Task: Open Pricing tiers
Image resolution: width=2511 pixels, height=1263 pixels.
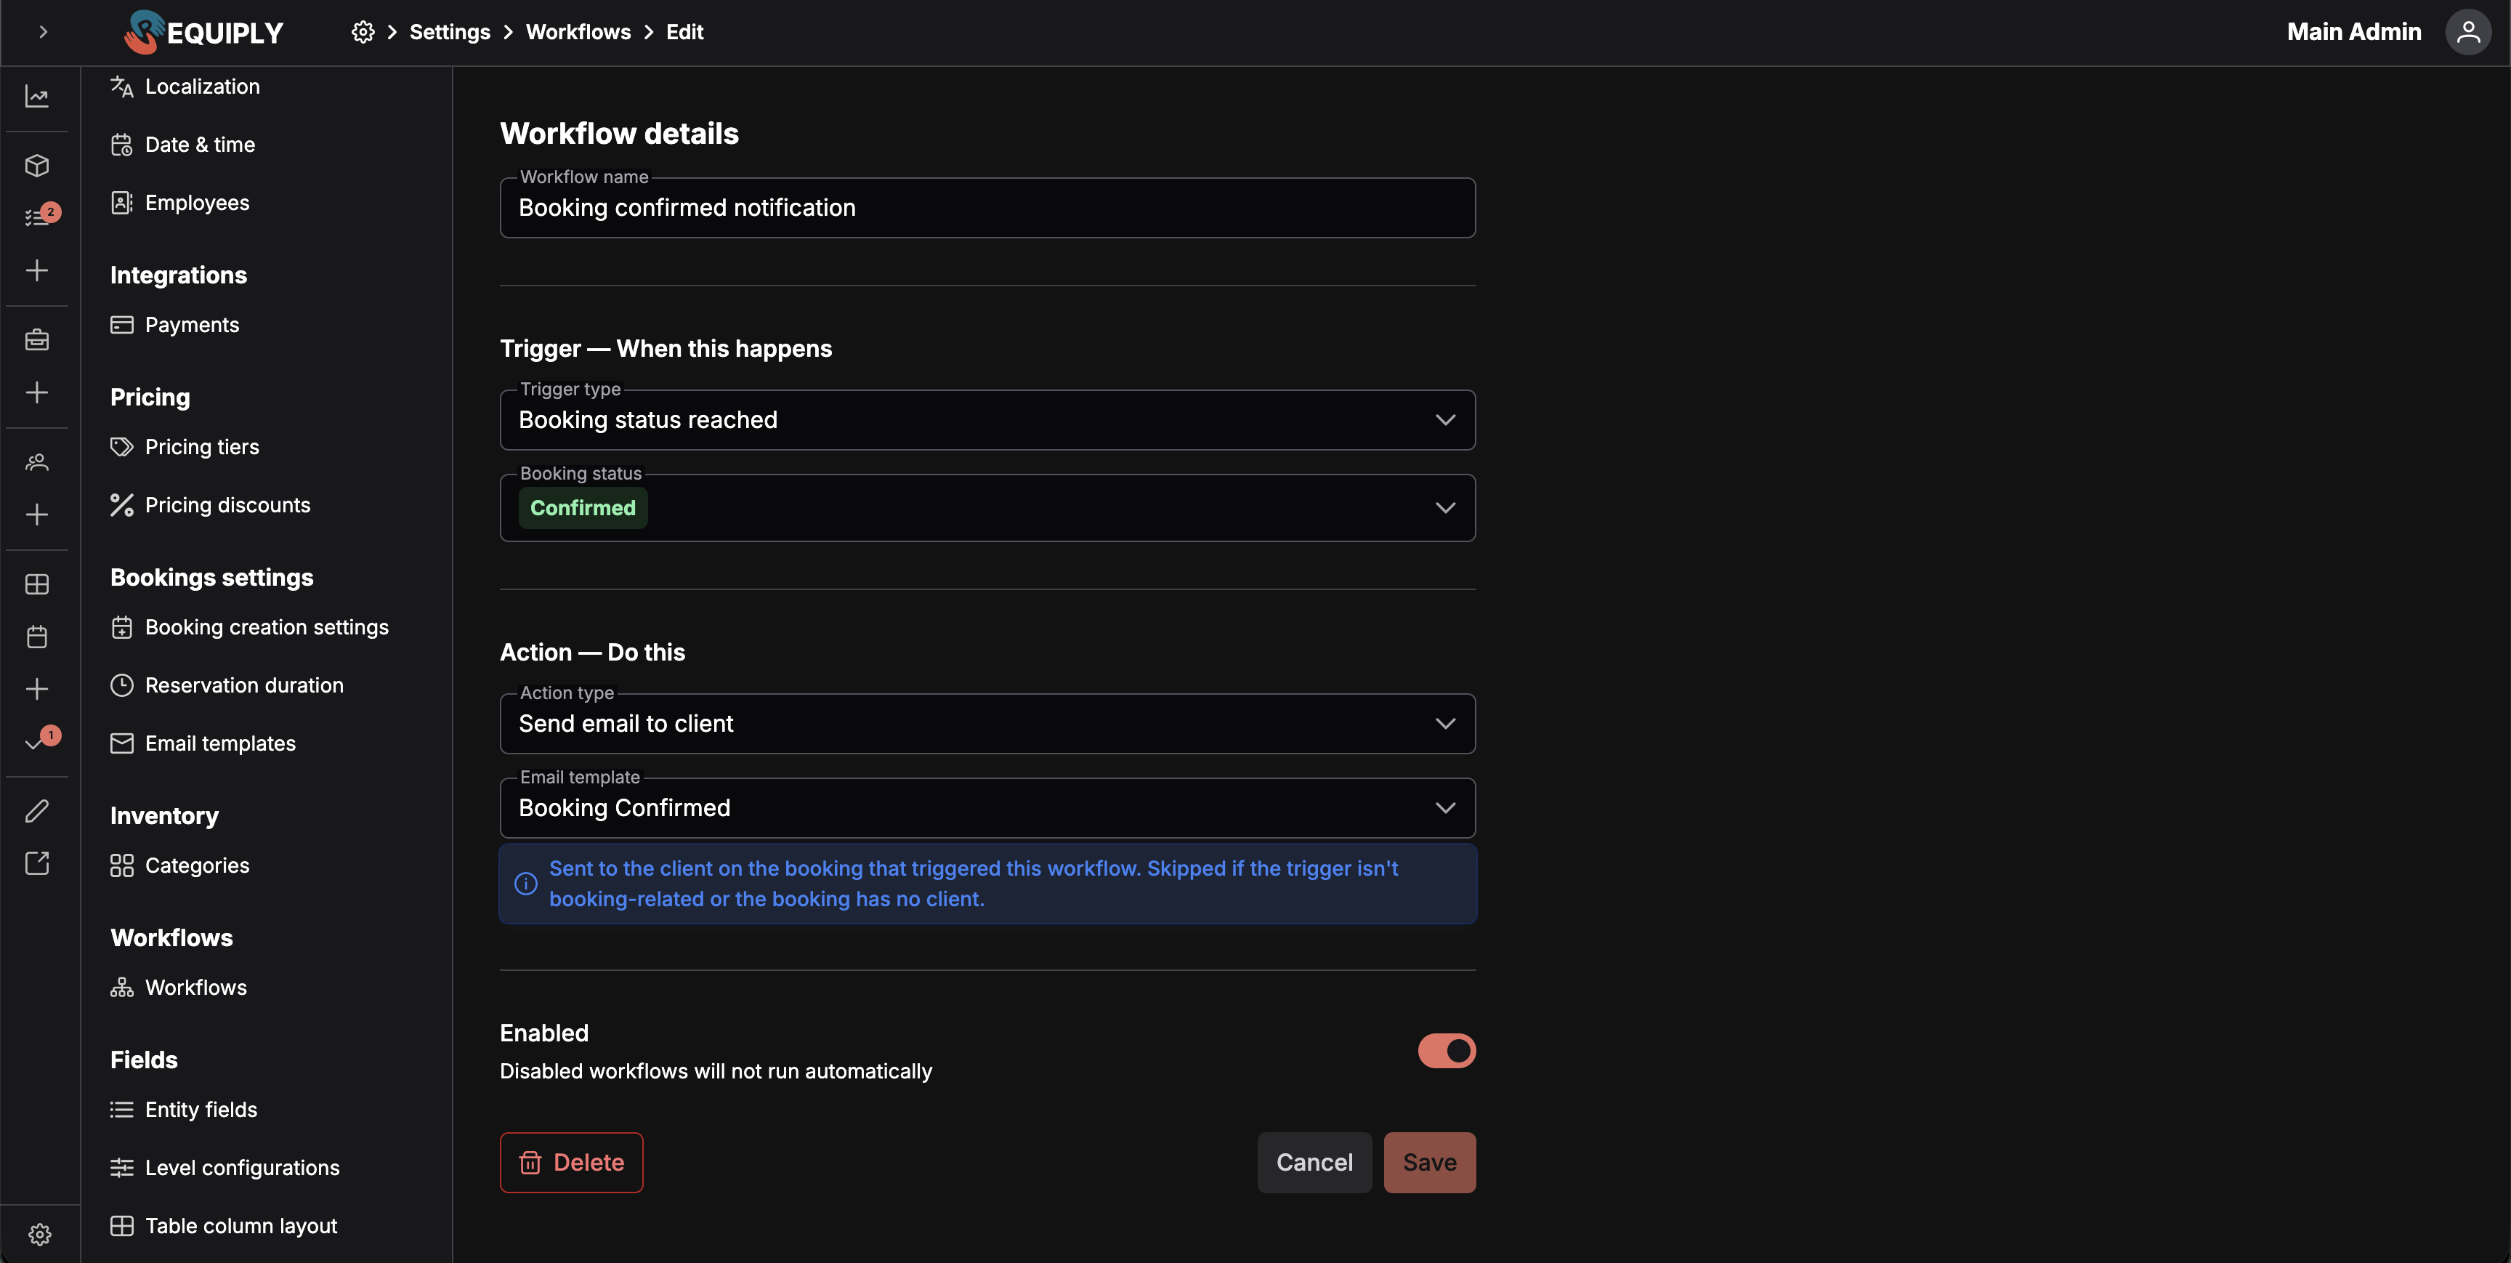Action: 185,447
